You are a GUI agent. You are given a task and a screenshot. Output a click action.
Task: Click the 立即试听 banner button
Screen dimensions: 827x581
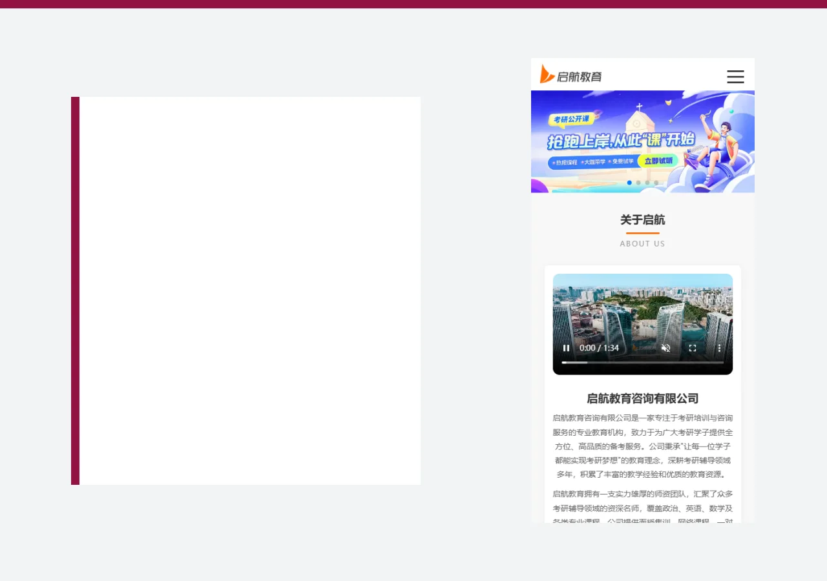pyautogui.click(x=658, y=161)
